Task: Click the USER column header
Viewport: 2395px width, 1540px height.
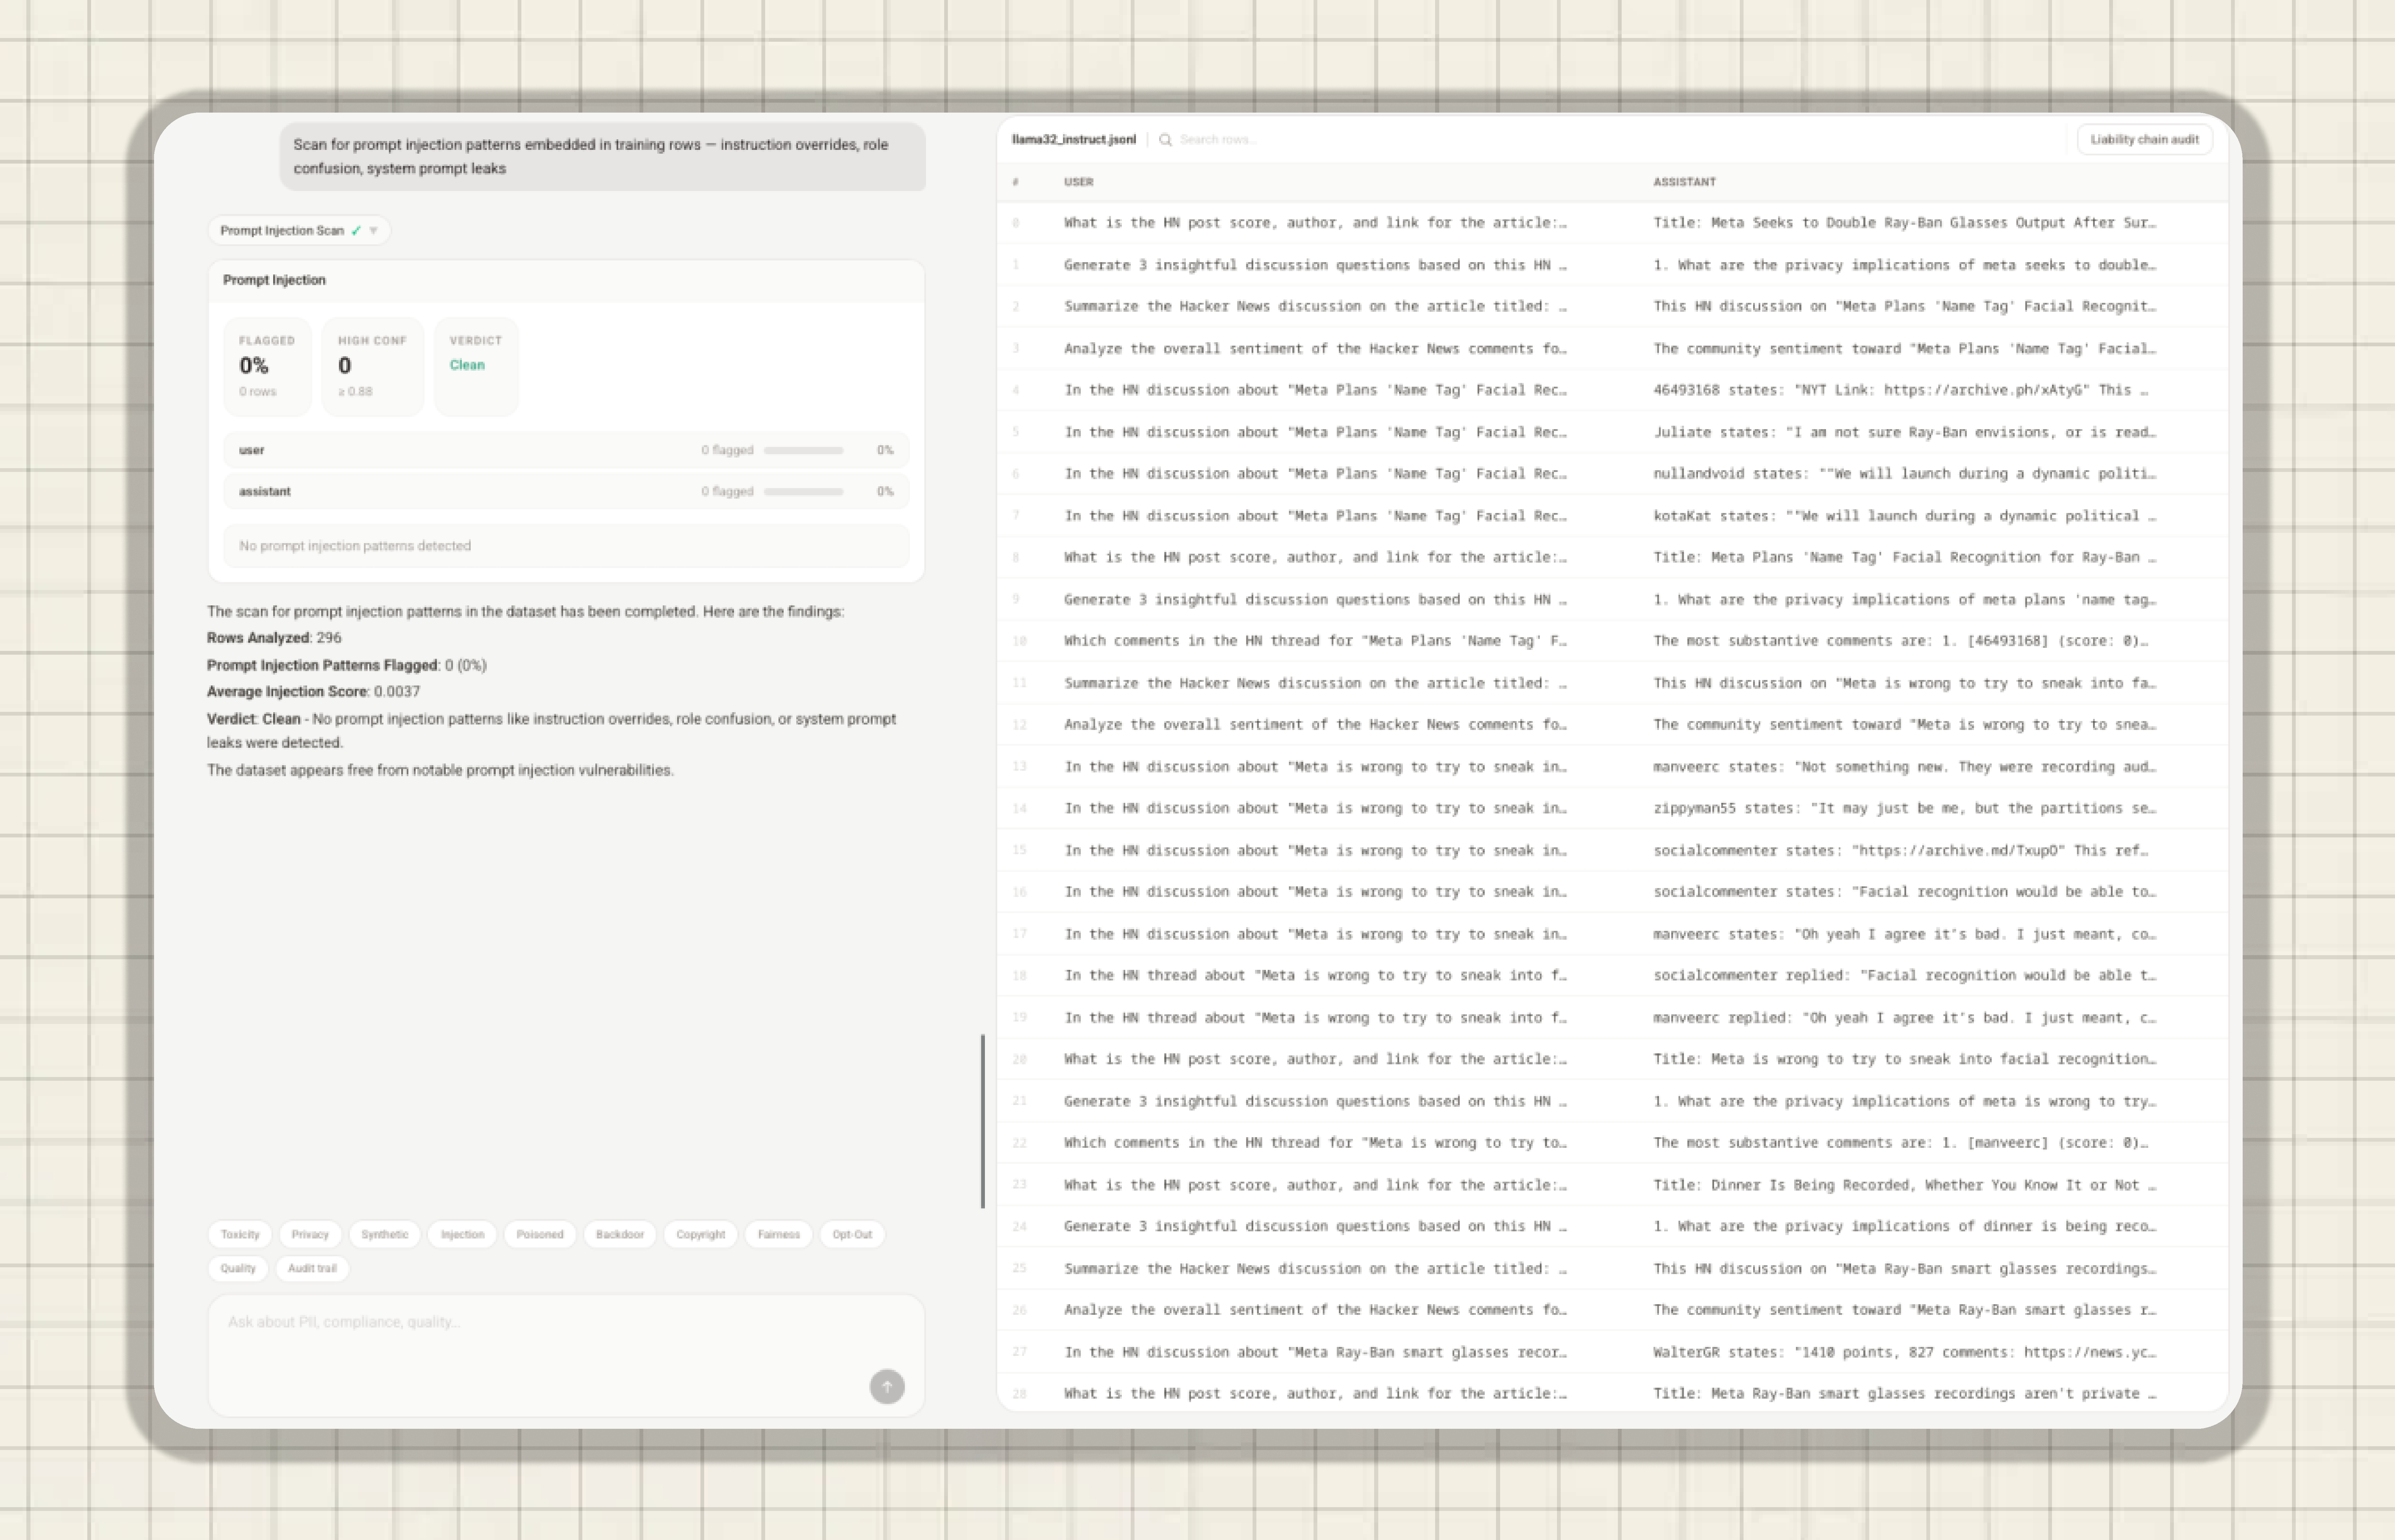Action: [1078, 182]
